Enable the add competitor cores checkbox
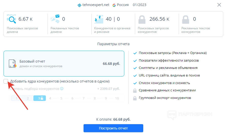This screenshot has height=133, width=225. 6,81
